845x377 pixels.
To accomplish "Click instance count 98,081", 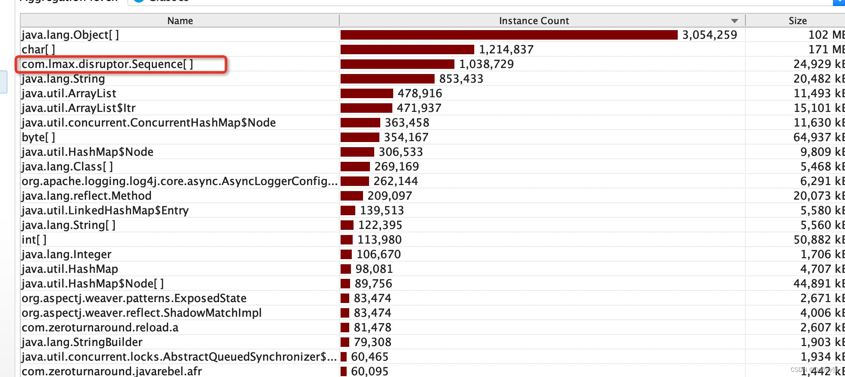I will 374,269.
